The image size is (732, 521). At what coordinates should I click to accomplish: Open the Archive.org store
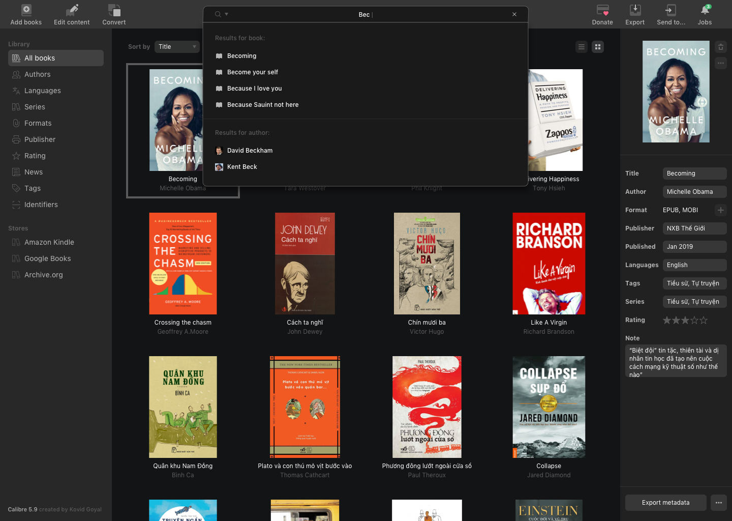tap(56, 275)
